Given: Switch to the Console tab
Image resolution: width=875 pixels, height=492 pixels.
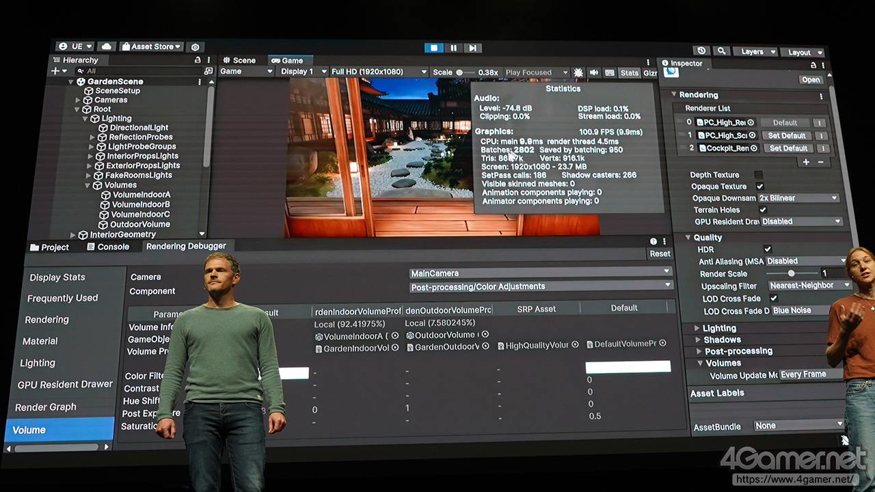Looking at the screenshot, I should tap(108, 247).
